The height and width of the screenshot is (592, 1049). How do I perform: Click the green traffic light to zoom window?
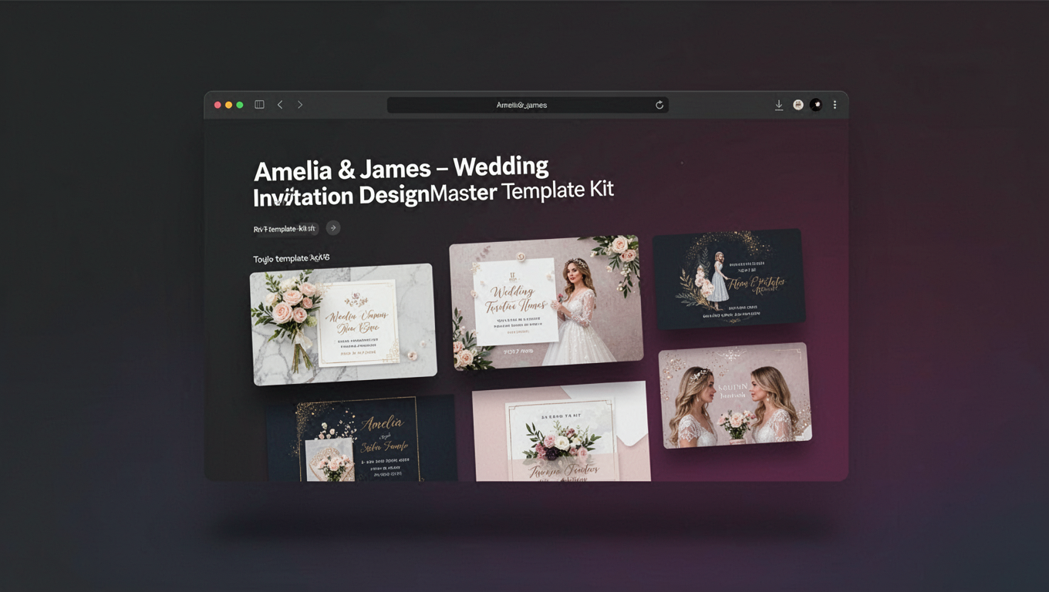240,104
